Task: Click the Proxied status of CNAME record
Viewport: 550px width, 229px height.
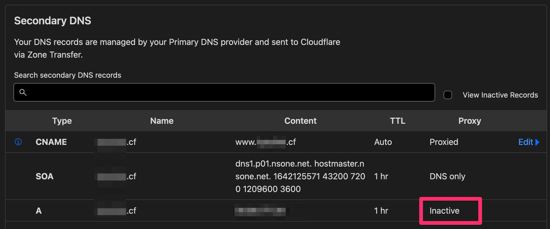Action: pos(444,142)
